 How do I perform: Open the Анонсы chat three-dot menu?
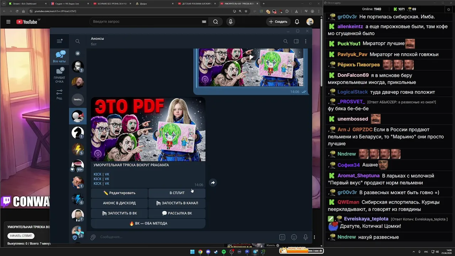[x=306, y=41]
